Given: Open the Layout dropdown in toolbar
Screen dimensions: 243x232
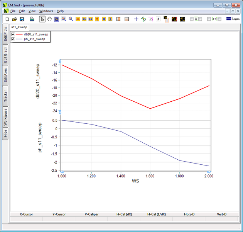Looking at the screenshot, I should click(233, 19).
